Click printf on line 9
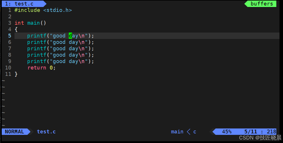 [37, 61]
